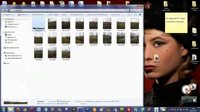Open the Видео library

(8, 35)
